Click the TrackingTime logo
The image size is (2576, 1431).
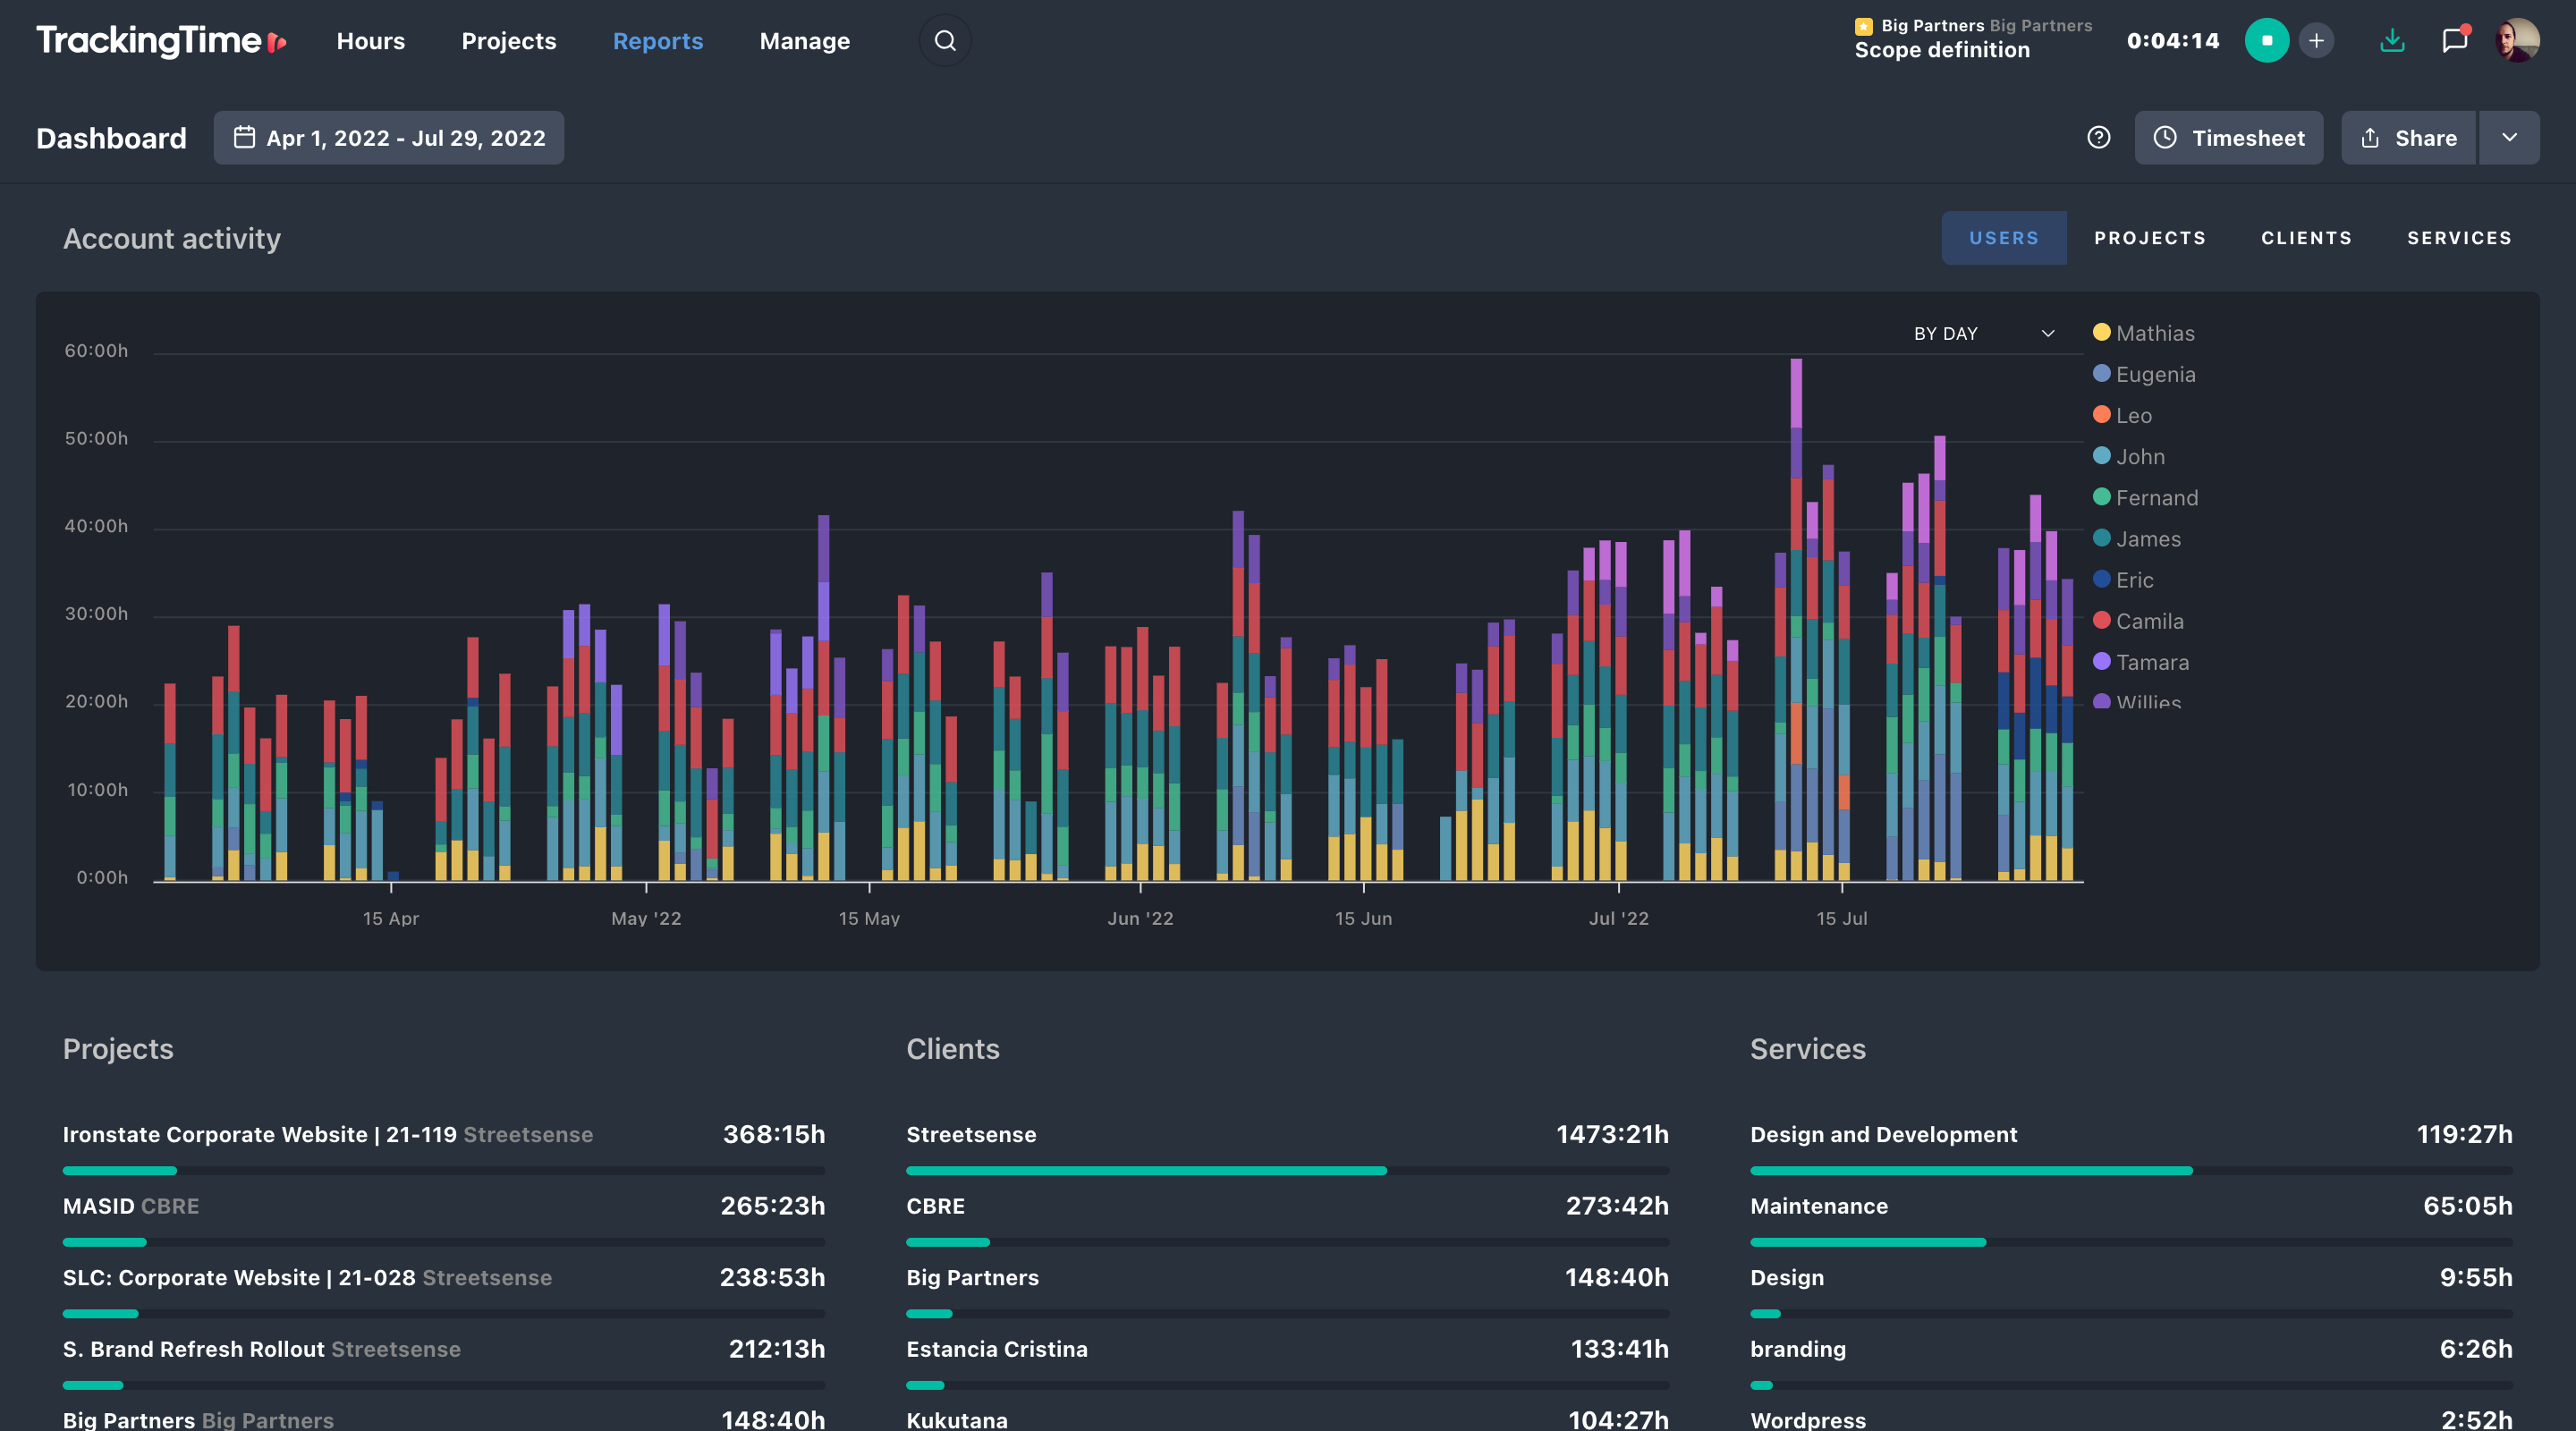[x=155, y=40]
